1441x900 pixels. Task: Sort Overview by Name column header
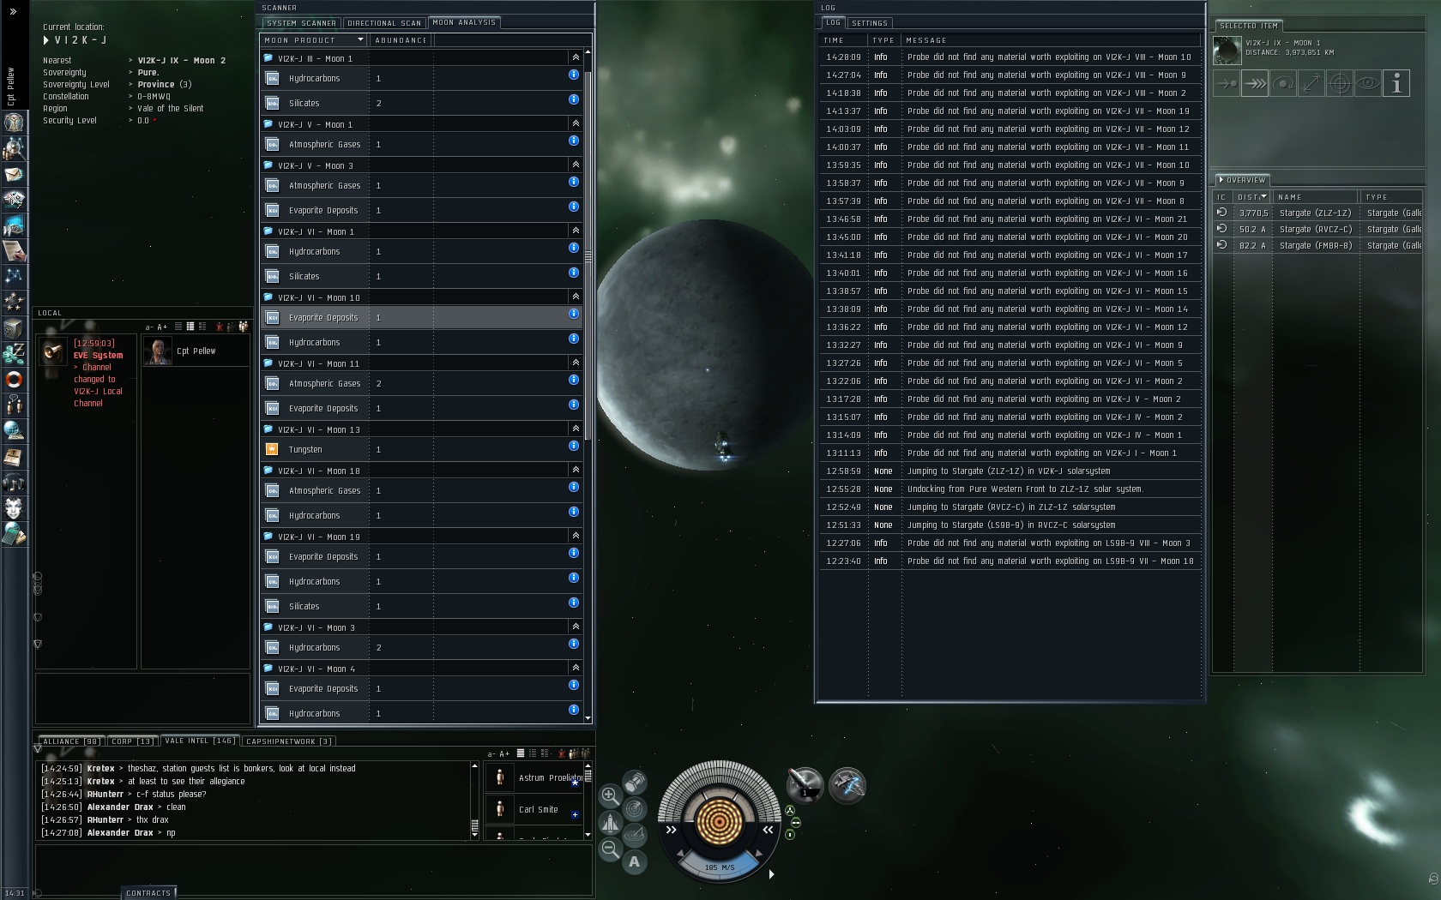1315,197
